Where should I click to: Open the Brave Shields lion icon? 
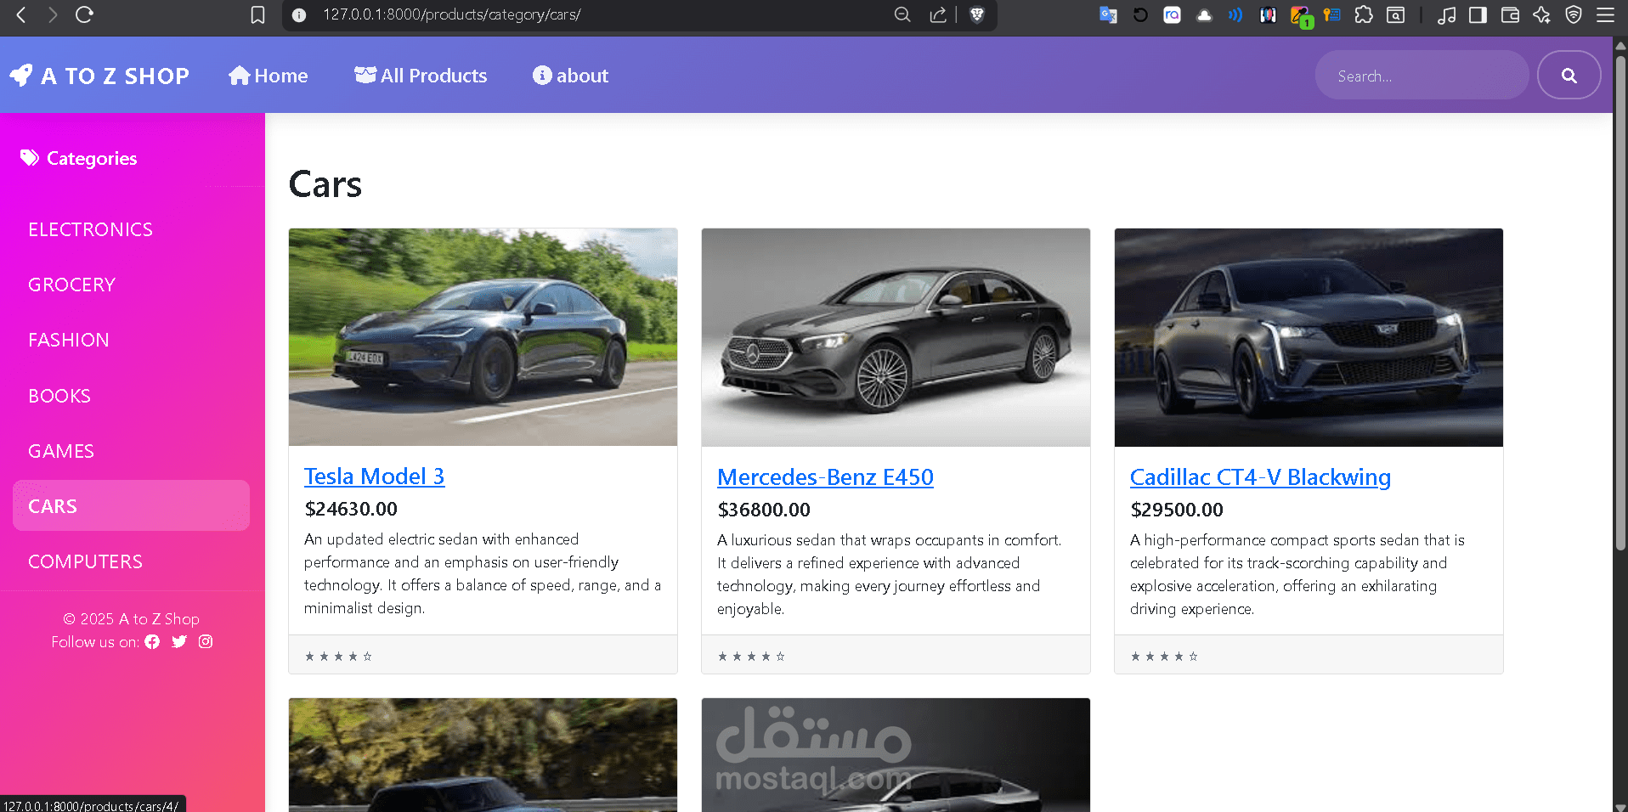click(977, 14)
